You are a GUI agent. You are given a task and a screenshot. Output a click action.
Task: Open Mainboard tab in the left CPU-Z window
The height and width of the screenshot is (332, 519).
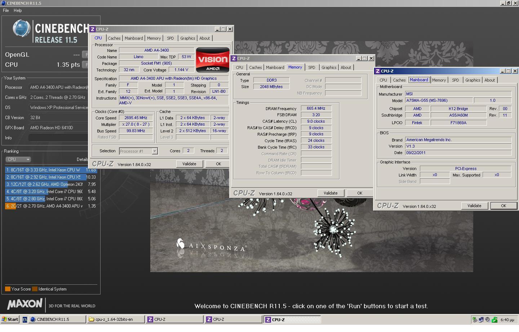point(134,38)
